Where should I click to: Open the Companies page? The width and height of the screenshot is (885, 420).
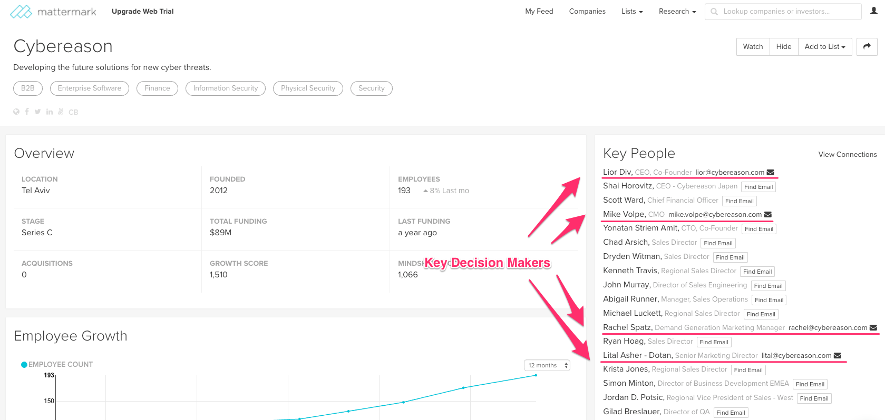tap(587, 11)
